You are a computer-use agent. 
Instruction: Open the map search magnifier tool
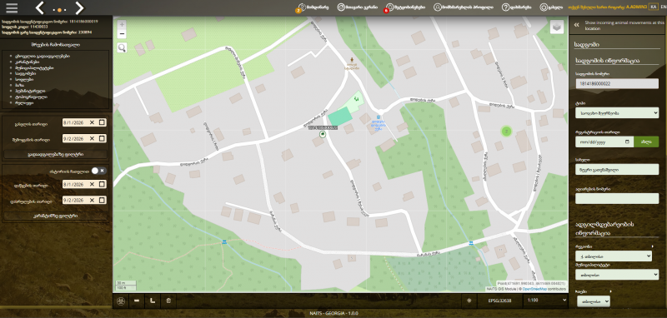tap(122, 47)
